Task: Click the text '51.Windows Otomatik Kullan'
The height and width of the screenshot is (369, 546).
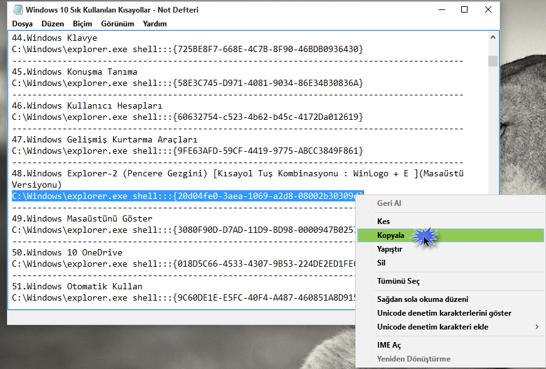Action: [x=77, y=287]
